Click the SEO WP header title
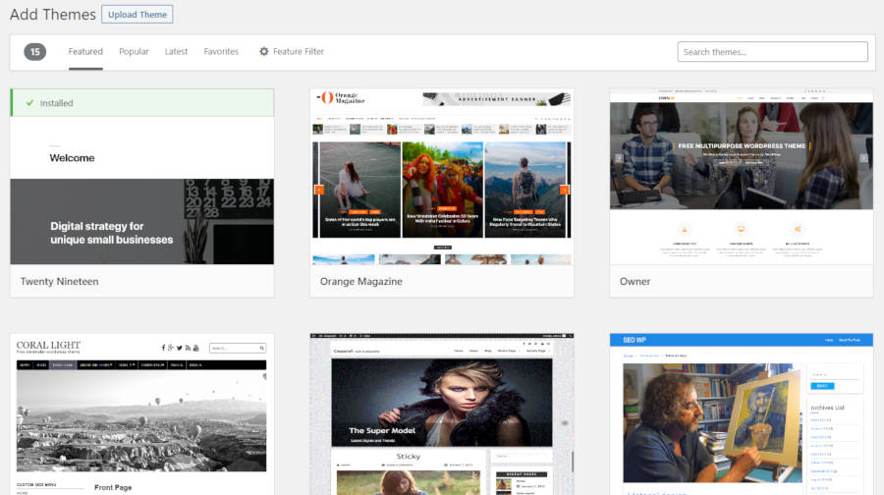Screen dimensions: 884x495 coord(635,340)
